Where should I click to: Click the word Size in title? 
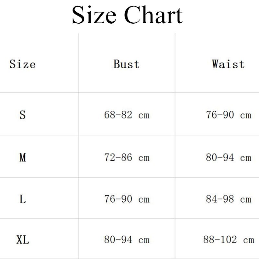pyautogui.click(x=94, y=15)
